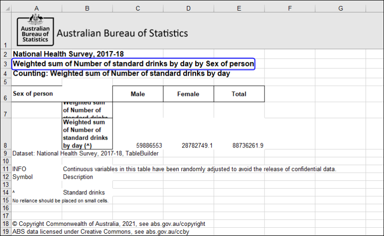Select row 3 header
This screenshot has height=236, width=384.
pos(6,64)
